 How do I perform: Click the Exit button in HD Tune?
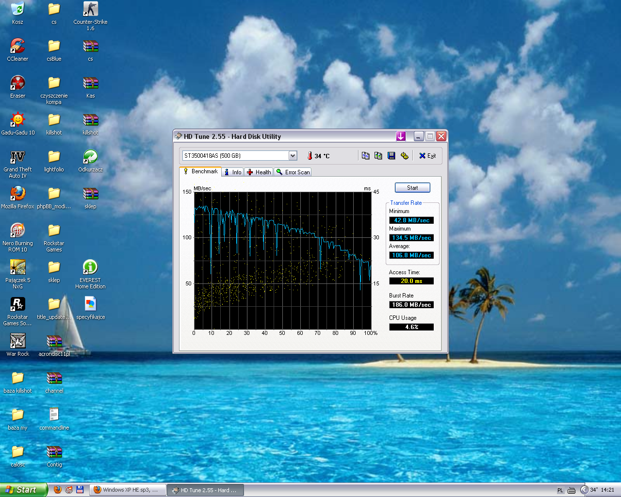pyautogui.click(x=427, y=156)
